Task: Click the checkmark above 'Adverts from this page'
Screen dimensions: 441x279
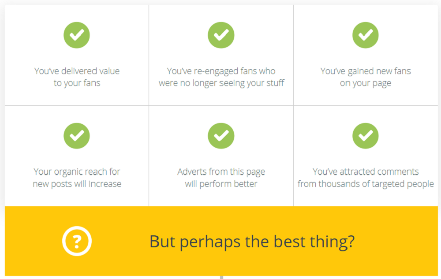Action: pyautogui.click(x=221, y=136)
